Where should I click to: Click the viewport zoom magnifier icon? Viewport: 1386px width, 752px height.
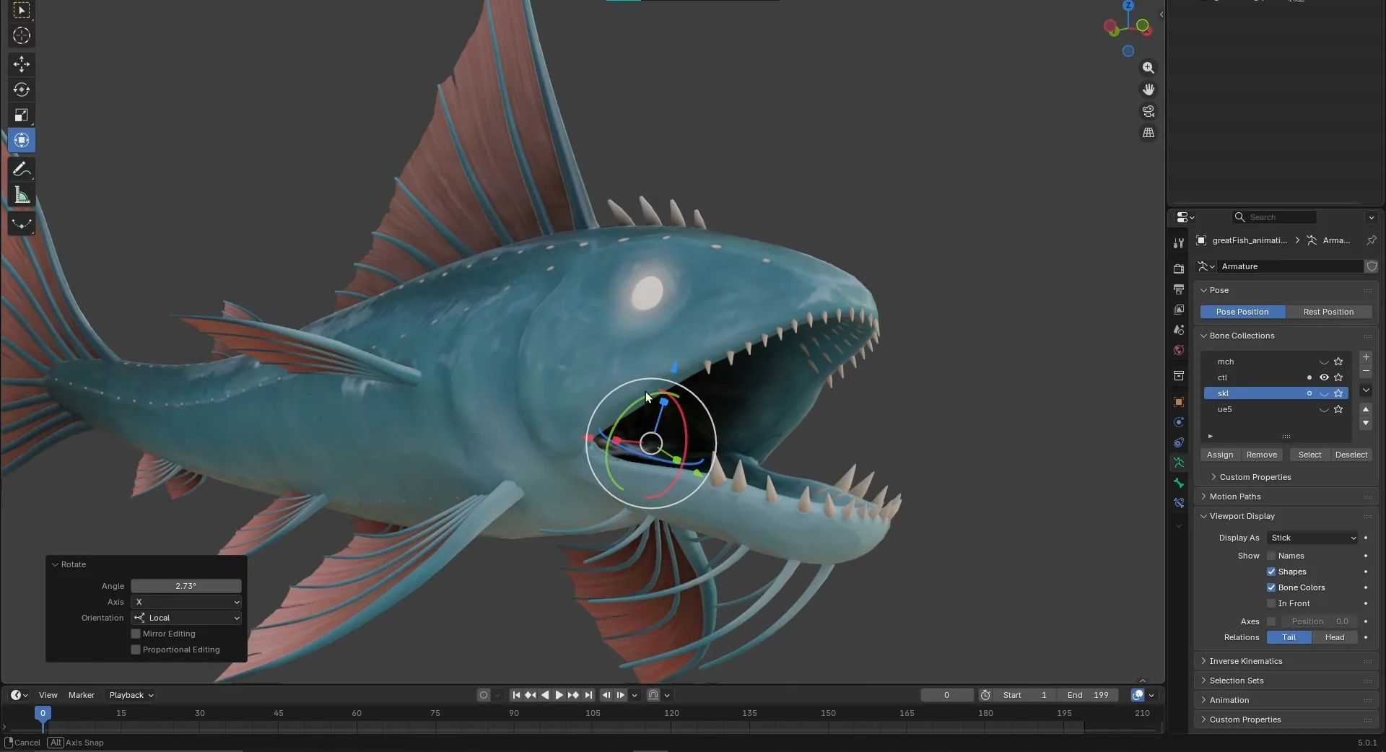[1148, 68]
